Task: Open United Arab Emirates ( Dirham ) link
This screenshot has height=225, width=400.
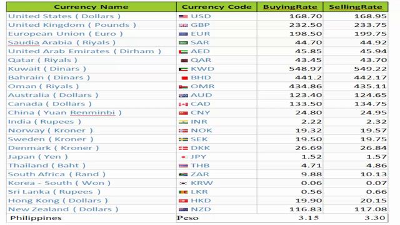Action: coord(84,51)
